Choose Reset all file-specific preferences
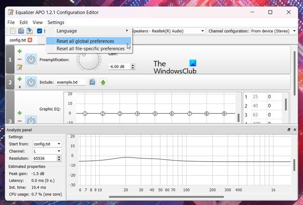Image resolution: width=303 pixels, height=205 pixels. 88,49
